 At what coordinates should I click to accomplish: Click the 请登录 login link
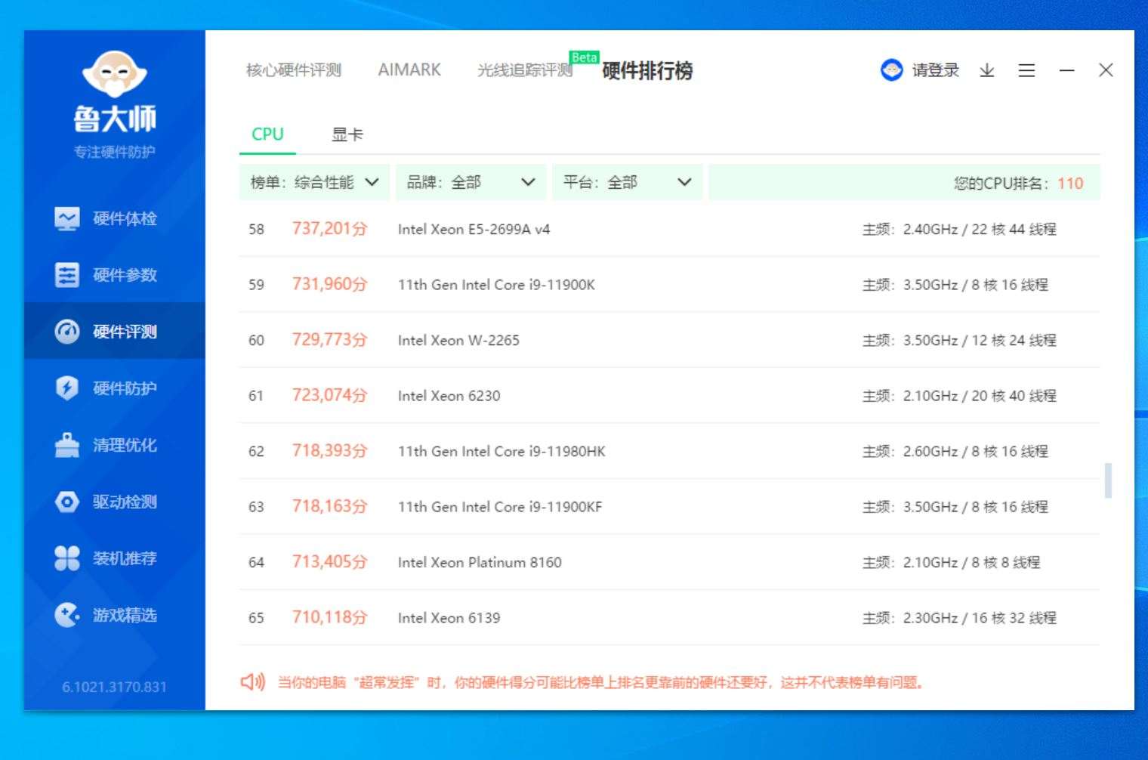[935, 70]
